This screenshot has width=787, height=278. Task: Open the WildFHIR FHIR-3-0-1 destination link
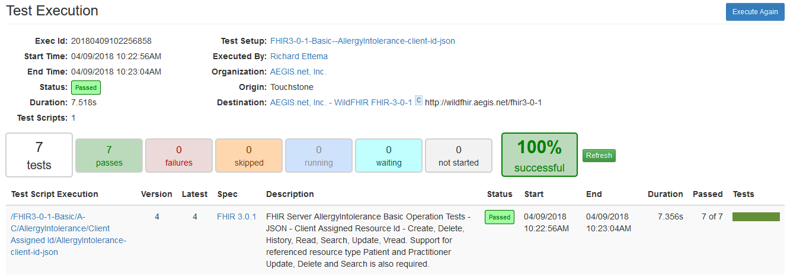coord(341,102)
